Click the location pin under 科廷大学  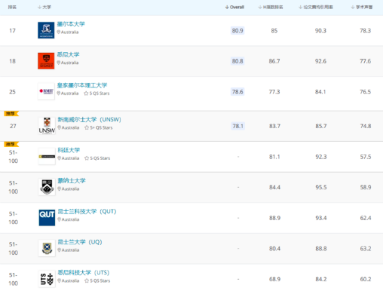coord(59,158)
